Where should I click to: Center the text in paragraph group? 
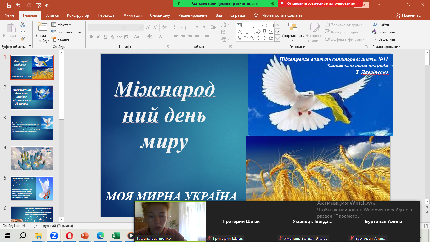[183, 37]
